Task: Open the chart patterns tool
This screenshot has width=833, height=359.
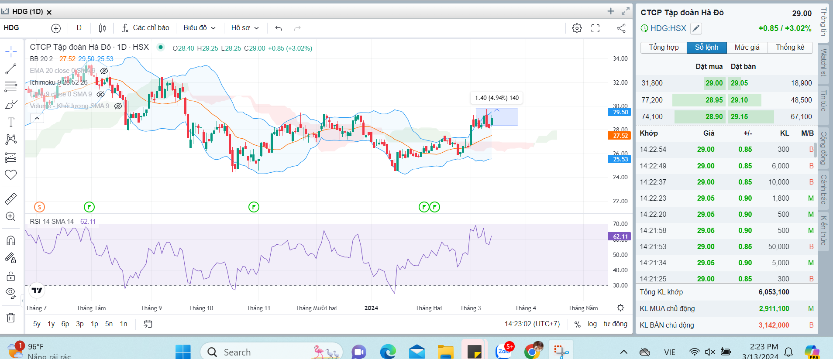Action: (x=11, y=139)
